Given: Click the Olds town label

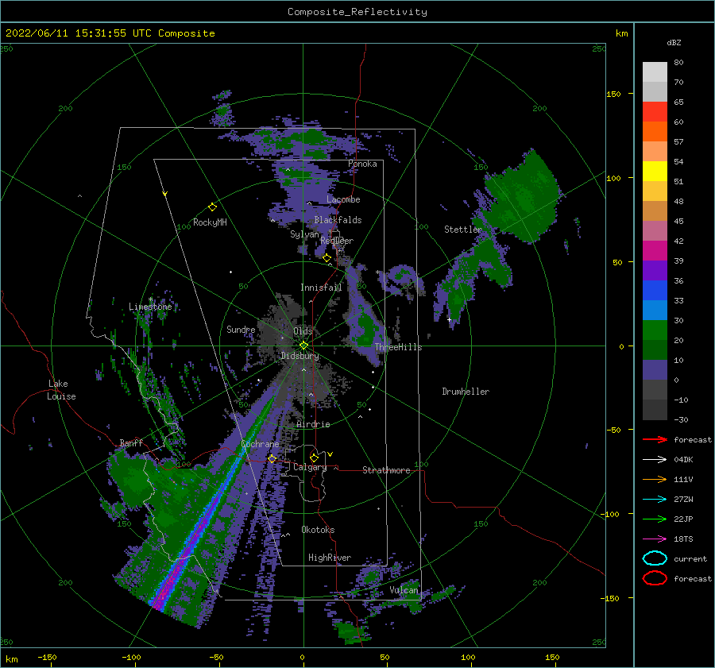Looking at the screenshot, I should pos(303,331).
